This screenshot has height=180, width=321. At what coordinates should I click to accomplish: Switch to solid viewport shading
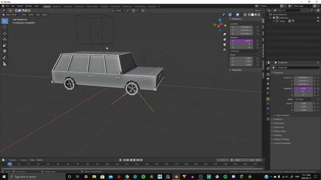[x=252, y=14]
